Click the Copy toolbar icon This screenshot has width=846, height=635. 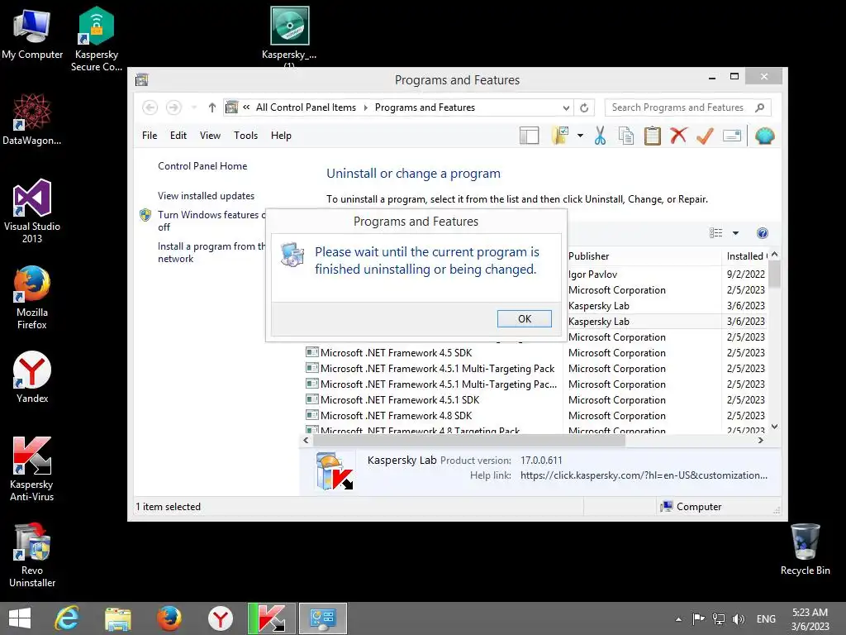click(x=626, y=136)
